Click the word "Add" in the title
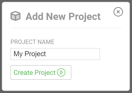Image resolution: width=132 pixels, height=93 pixels. click(x=34, y=16)
